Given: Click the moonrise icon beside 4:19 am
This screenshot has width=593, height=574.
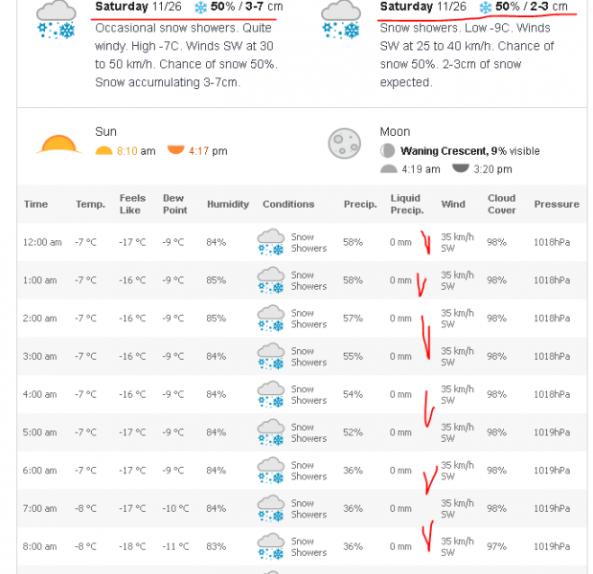Looking at the screenshot, I should pyautogui.click(x=388, y=169).
